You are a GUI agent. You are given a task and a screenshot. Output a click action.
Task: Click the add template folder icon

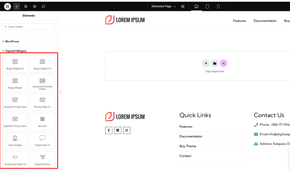215,63
